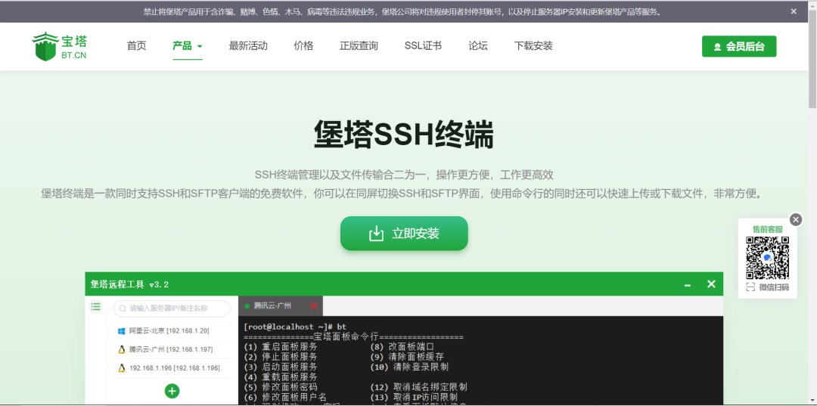Image resolution: width=817 pixels, height=406 pixels.
Task: Select 腾讯云-广州 [192.168.1.197] server
Action: [170, 349]
